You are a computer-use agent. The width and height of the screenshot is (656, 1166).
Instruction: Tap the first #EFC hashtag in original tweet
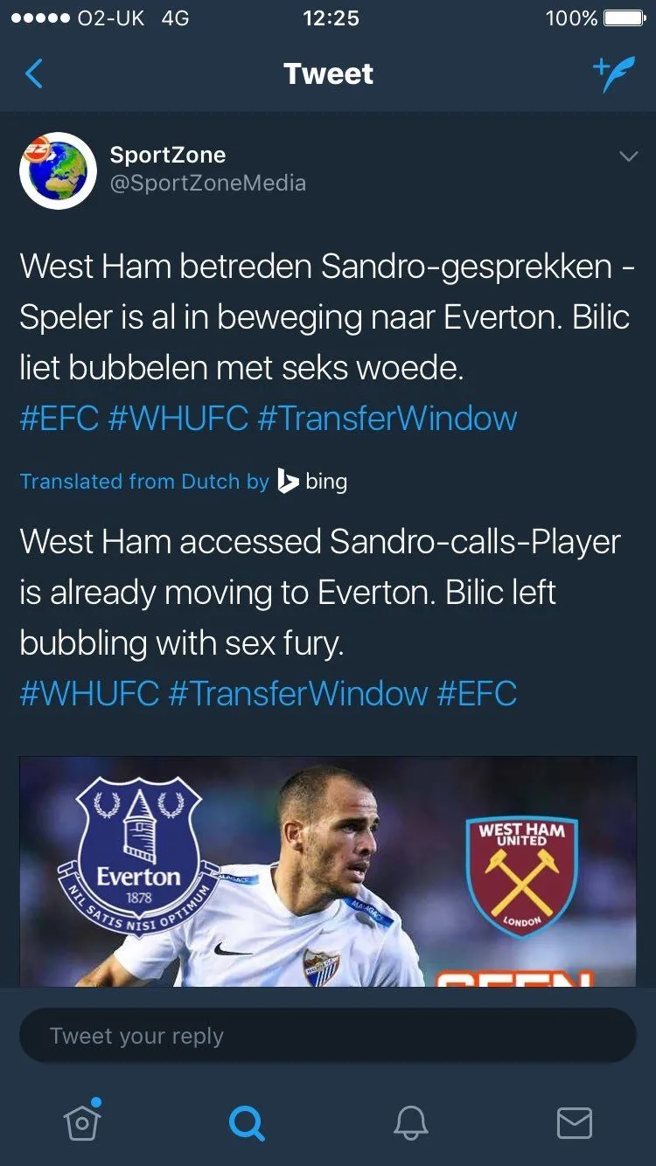[59, 418]
